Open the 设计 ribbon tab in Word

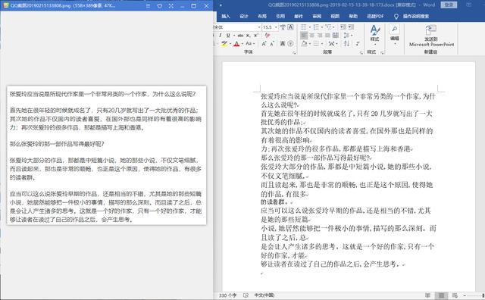(244, 16)
